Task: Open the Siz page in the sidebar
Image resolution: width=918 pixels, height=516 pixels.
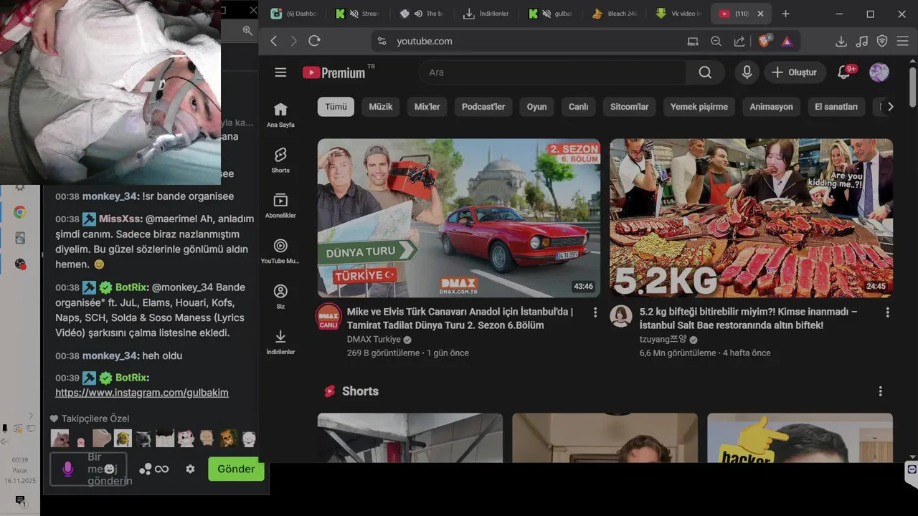Action: tap(280, 297)
